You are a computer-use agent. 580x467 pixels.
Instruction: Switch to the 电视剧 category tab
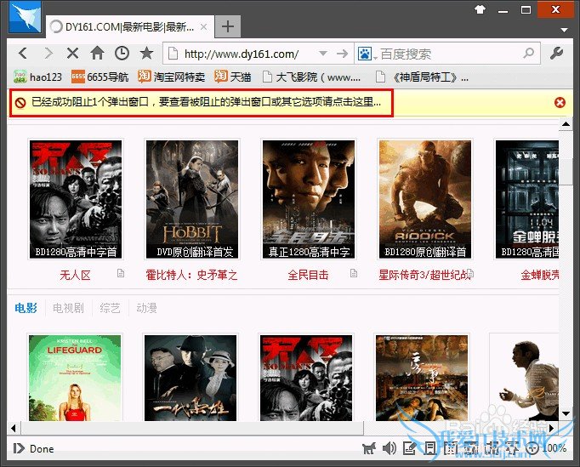(68, 308)
